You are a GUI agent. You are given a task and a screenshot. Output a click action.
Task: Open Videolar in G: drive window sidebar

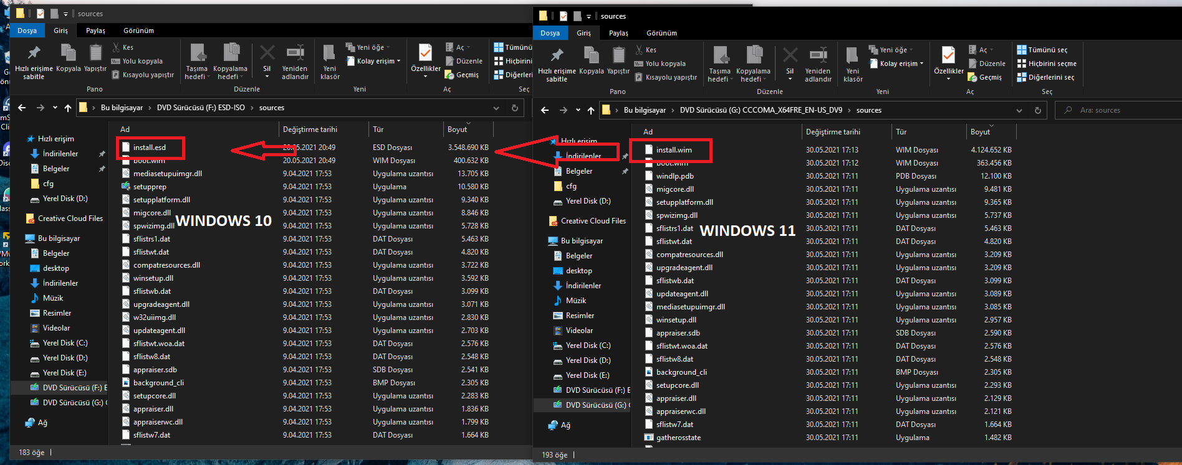click(x=572, y=331)
